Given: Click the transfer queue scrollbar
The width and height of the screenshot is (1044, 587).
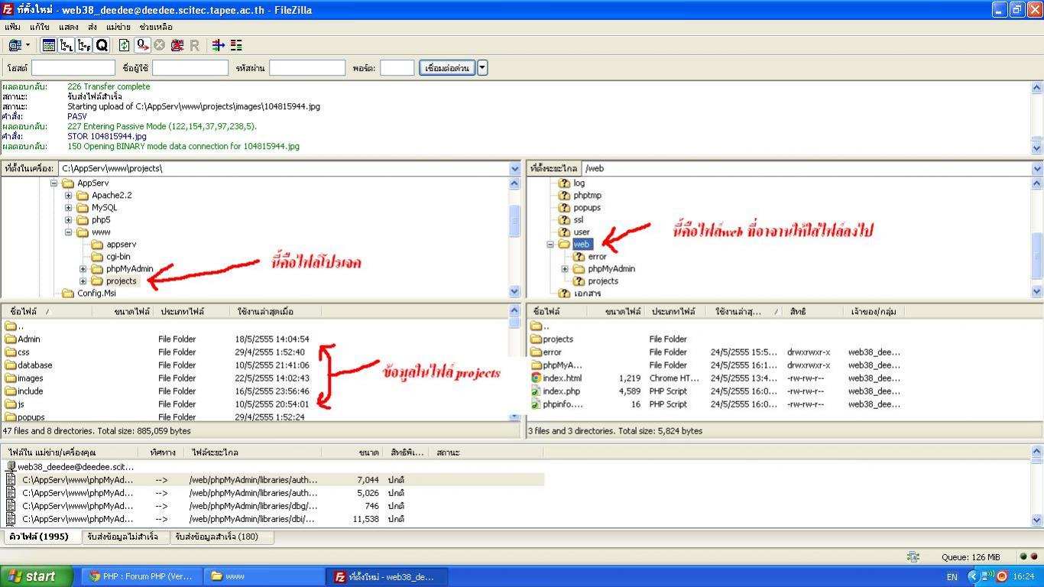Looking at the screenshot, I should pos(1037,486).
